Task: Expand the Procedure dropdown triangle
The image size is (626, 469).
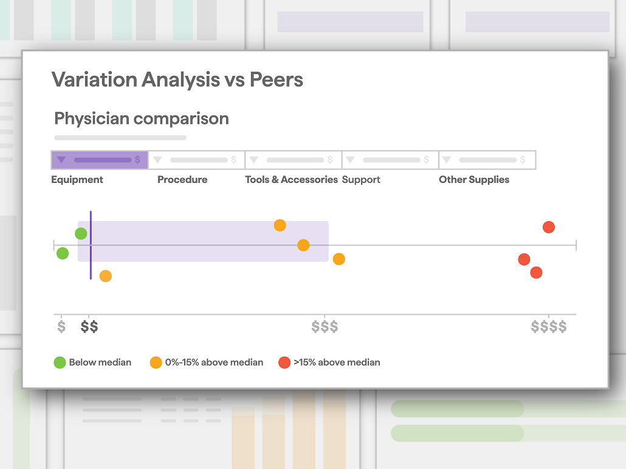Action: coord(157,160)
